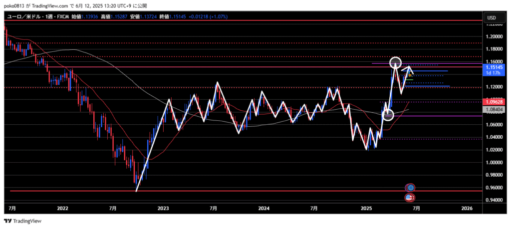Click the TradingView logo at bottom left

[x=23, y=221]
